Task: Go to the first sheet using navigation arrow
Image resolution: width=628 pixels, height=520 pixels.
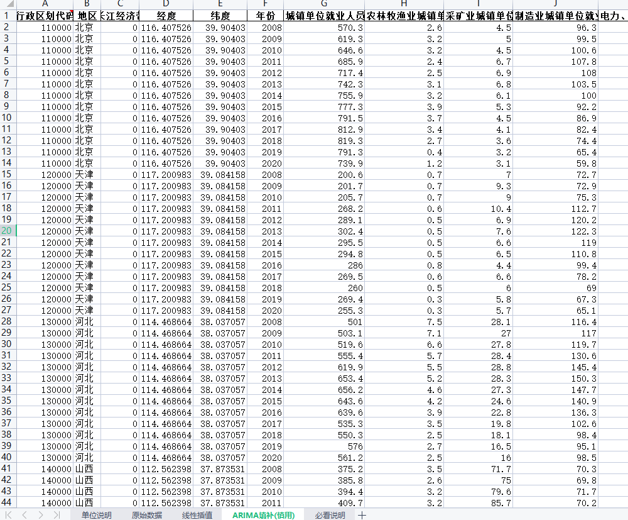Action: [x=9, y=515]
